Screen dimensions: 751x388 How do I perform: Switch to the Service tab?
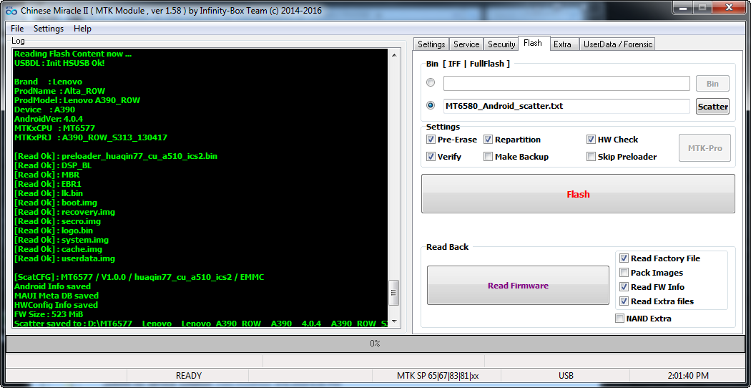(466, 44)
